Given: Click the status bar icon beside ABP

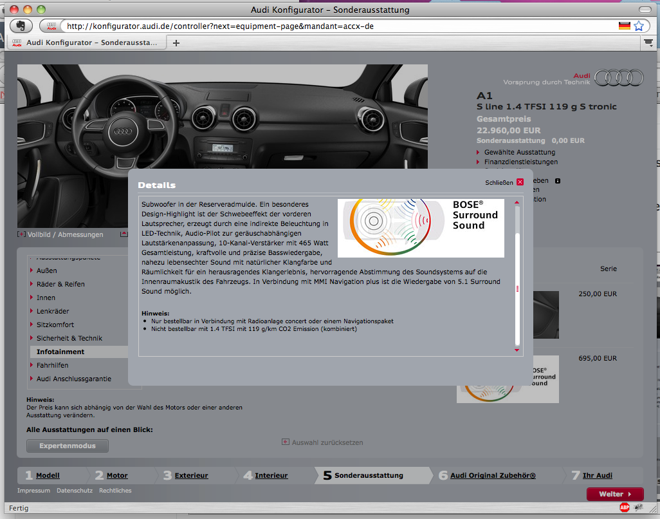Looking at the screenshot, I should click(x=639, y=507).
